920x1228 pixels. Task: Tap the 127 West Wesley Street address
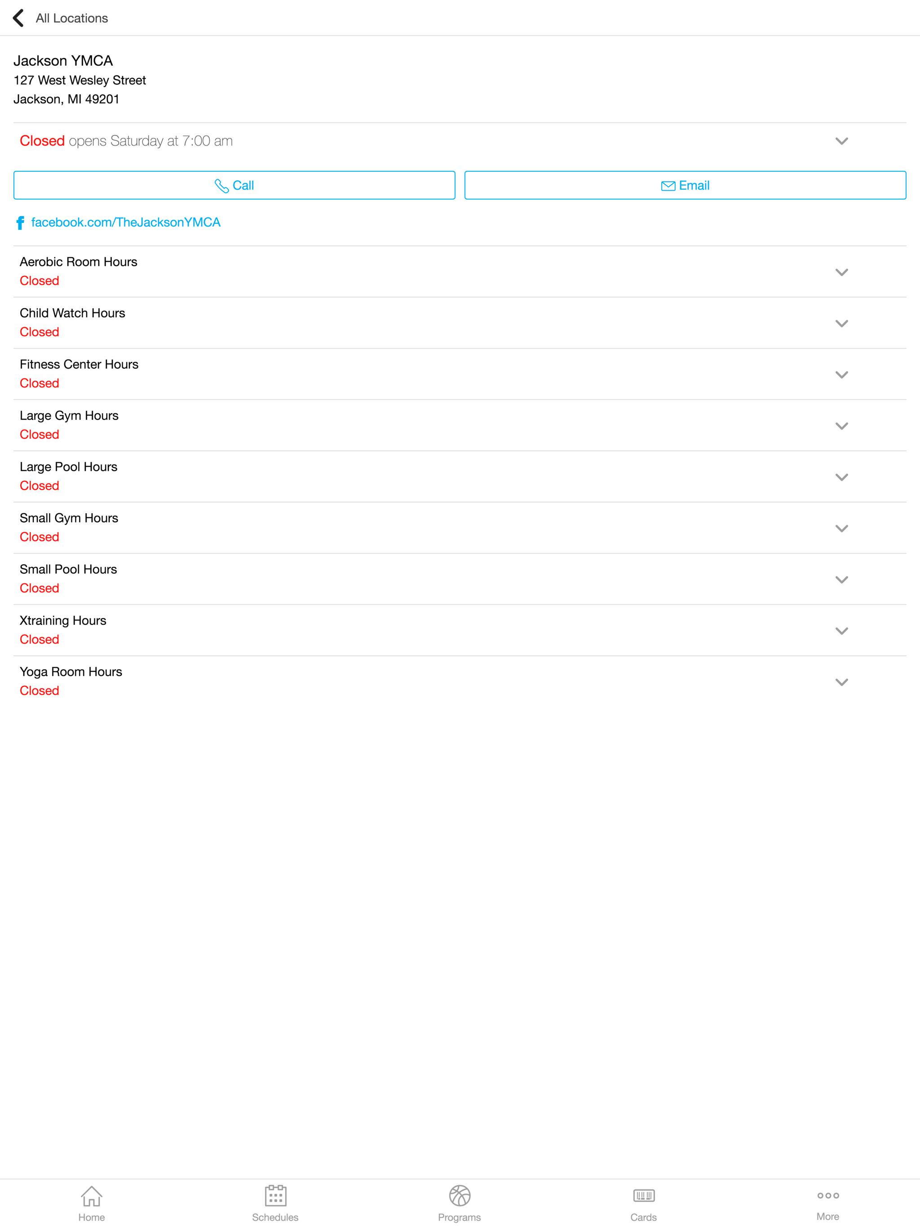(x=80, y=80)
